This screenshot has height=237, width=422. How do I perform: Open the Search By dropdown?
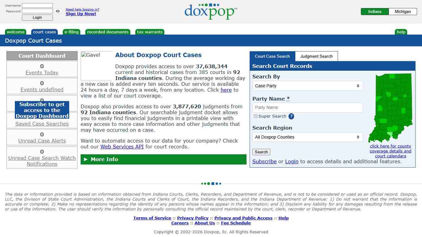point(307,86)
